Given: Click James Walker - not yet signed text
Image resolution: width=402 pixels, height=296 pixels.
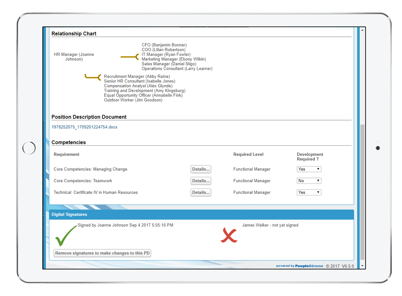Looking at the screenshot, I should tap(270, 225).
